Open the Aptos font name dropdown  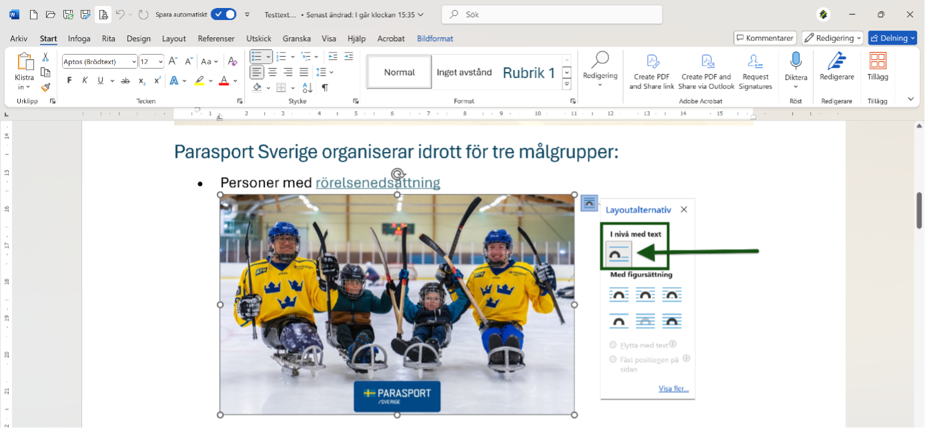pyautogui.click(x=134, y=62)
